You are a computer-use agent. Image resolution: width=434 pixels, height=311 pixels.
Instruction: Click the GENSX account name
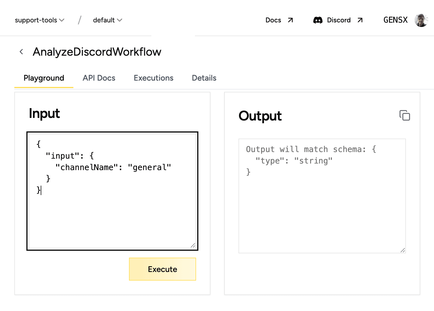click(x=395, y=20)
